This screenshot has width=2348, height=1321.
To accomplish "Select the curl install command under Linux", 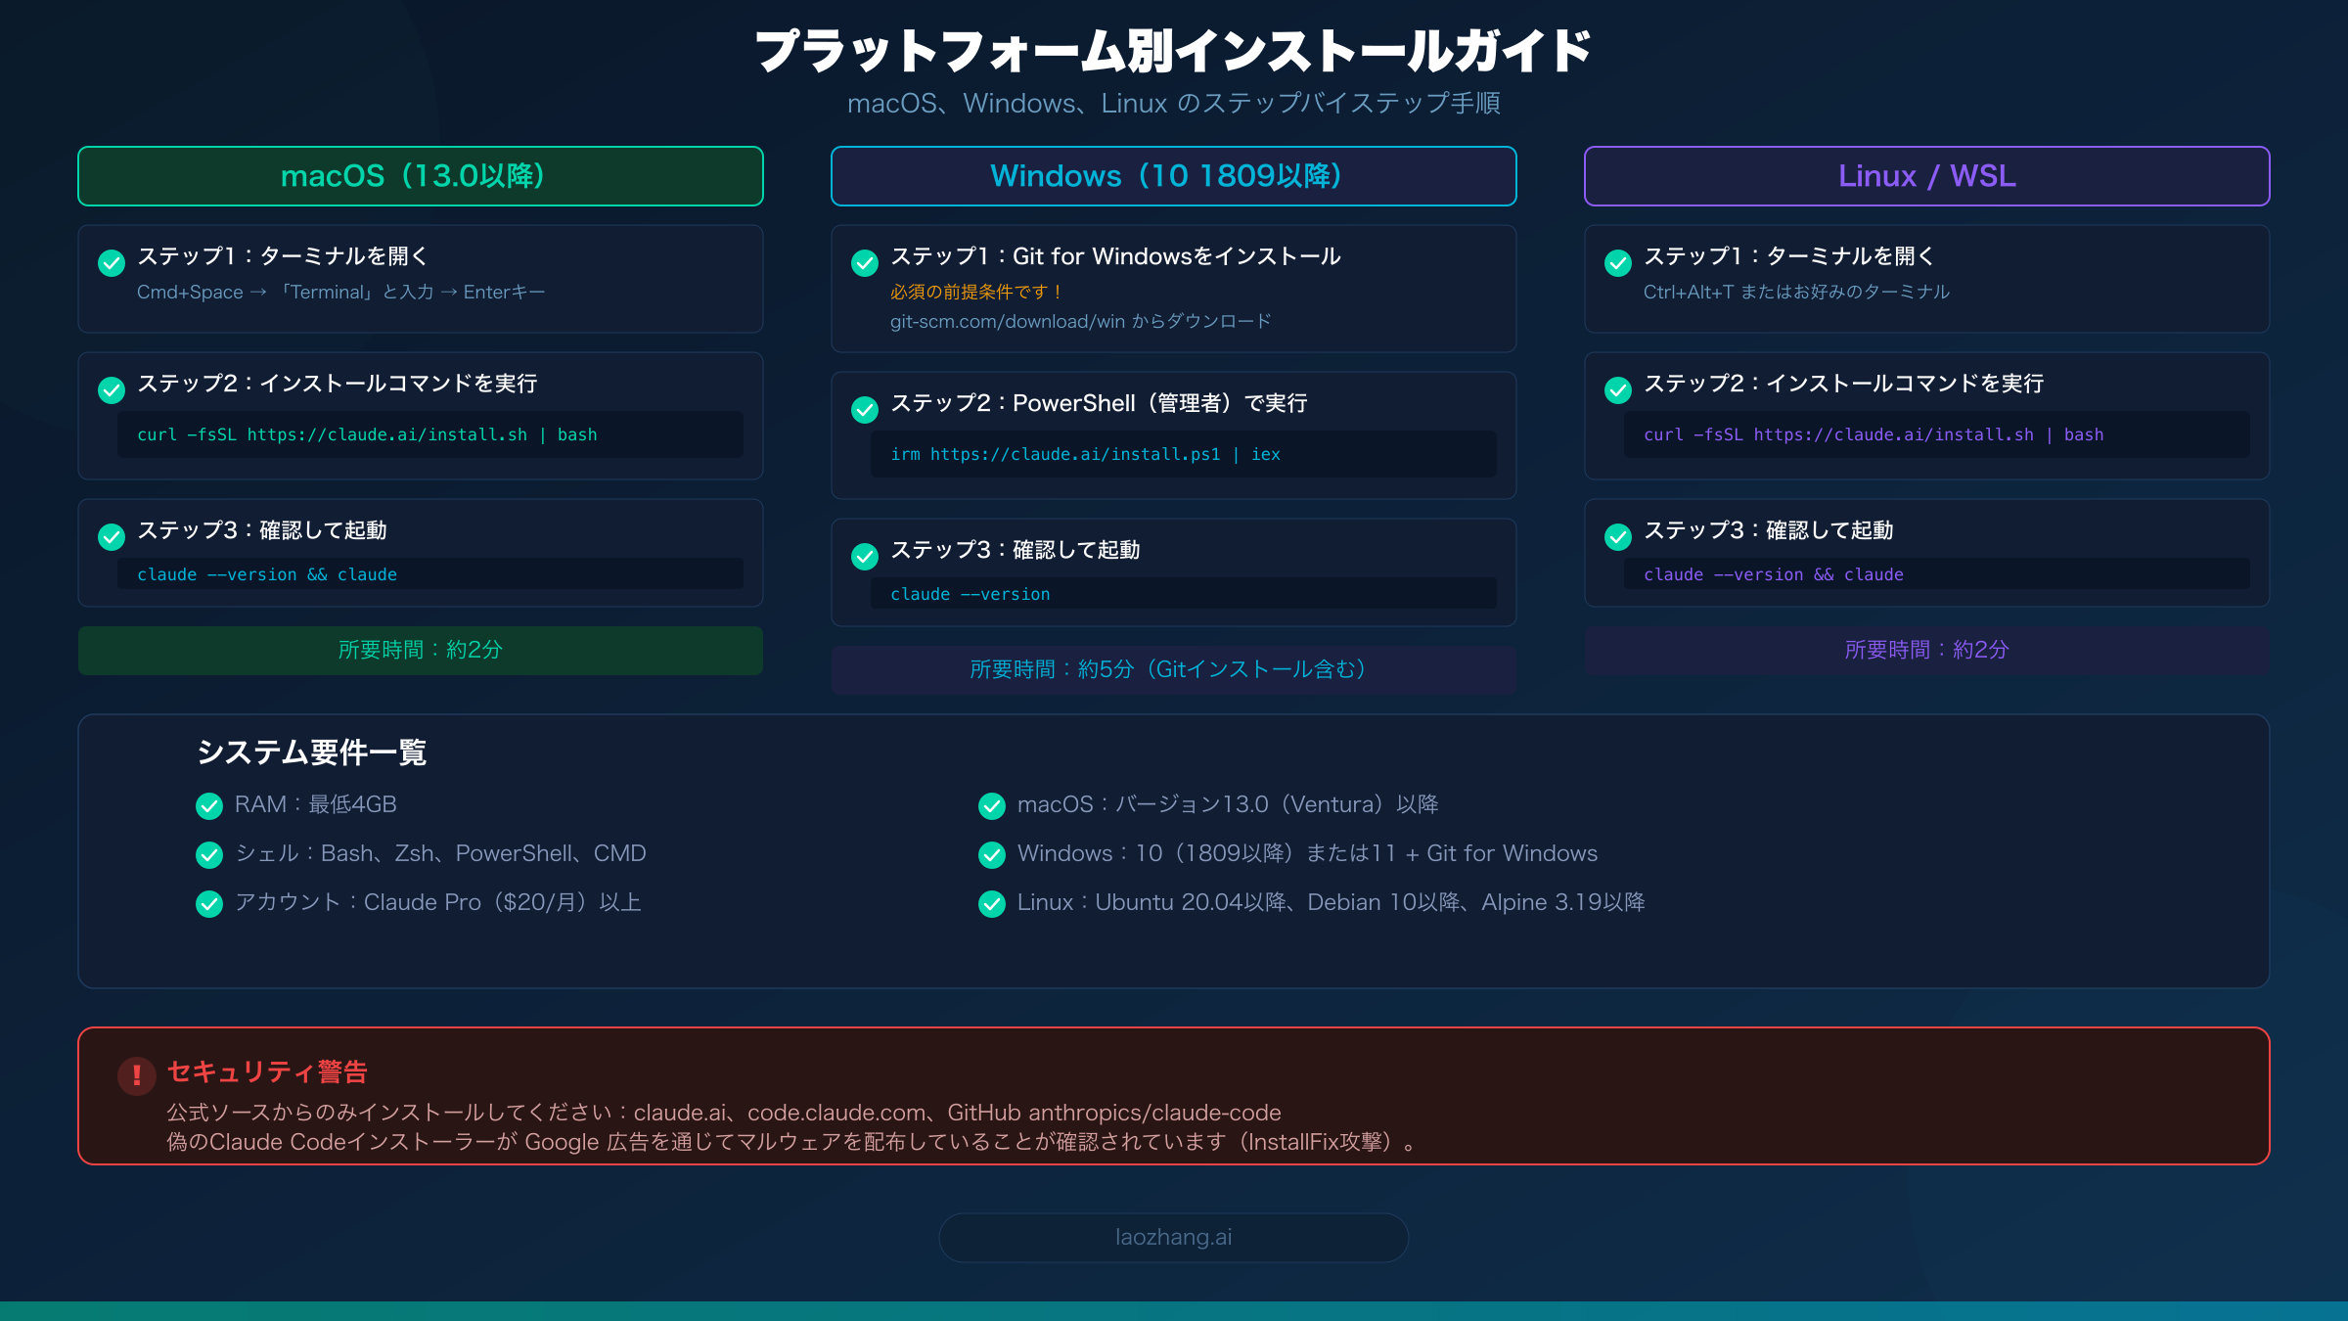I will [1874, 433].
